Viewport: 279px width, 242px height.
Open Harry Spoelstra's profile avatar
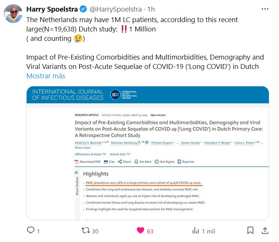12,14
